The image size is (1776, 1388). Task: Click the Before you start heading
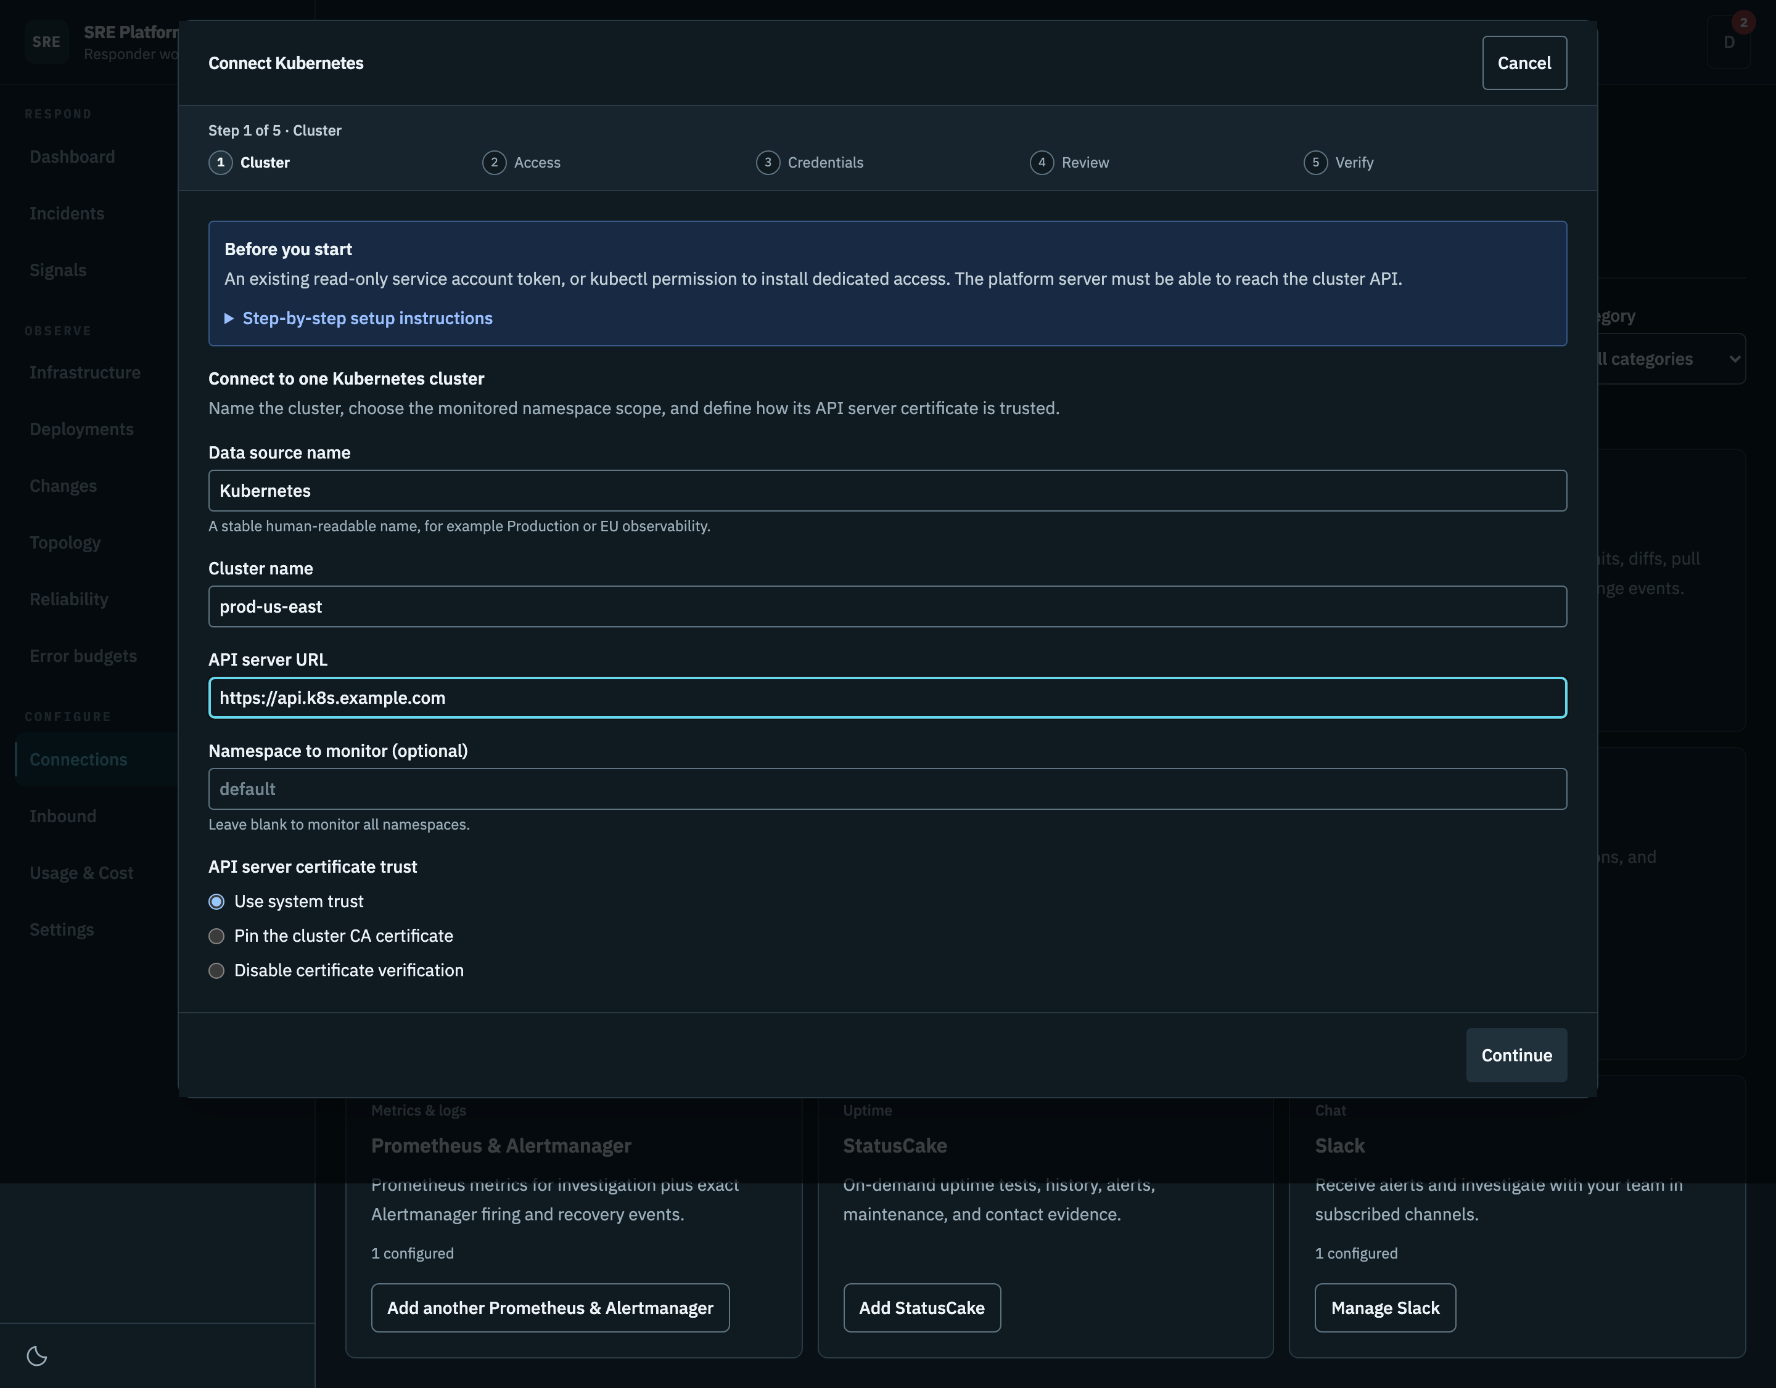pyautogui.click(x=288, y=248)
